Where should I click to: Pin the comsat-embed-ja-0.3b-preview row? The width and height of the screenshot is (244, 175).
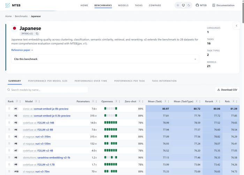pos(9,116)
